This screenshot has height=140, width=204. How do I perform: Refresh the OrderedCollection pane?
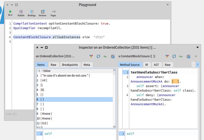coord(98,56)
